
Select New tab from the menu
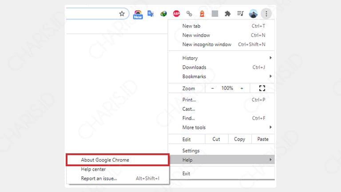[222, 26]
